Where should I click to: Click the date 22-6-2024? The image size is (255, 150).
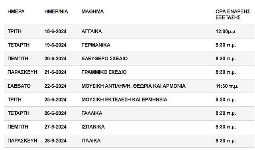coord(55,86)
